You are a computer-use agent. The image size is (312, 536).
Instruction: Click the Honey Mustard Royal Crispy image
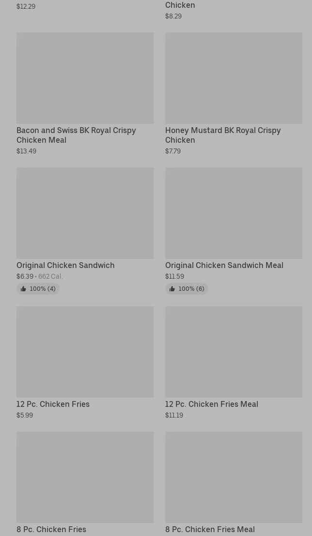click(234, 78)
